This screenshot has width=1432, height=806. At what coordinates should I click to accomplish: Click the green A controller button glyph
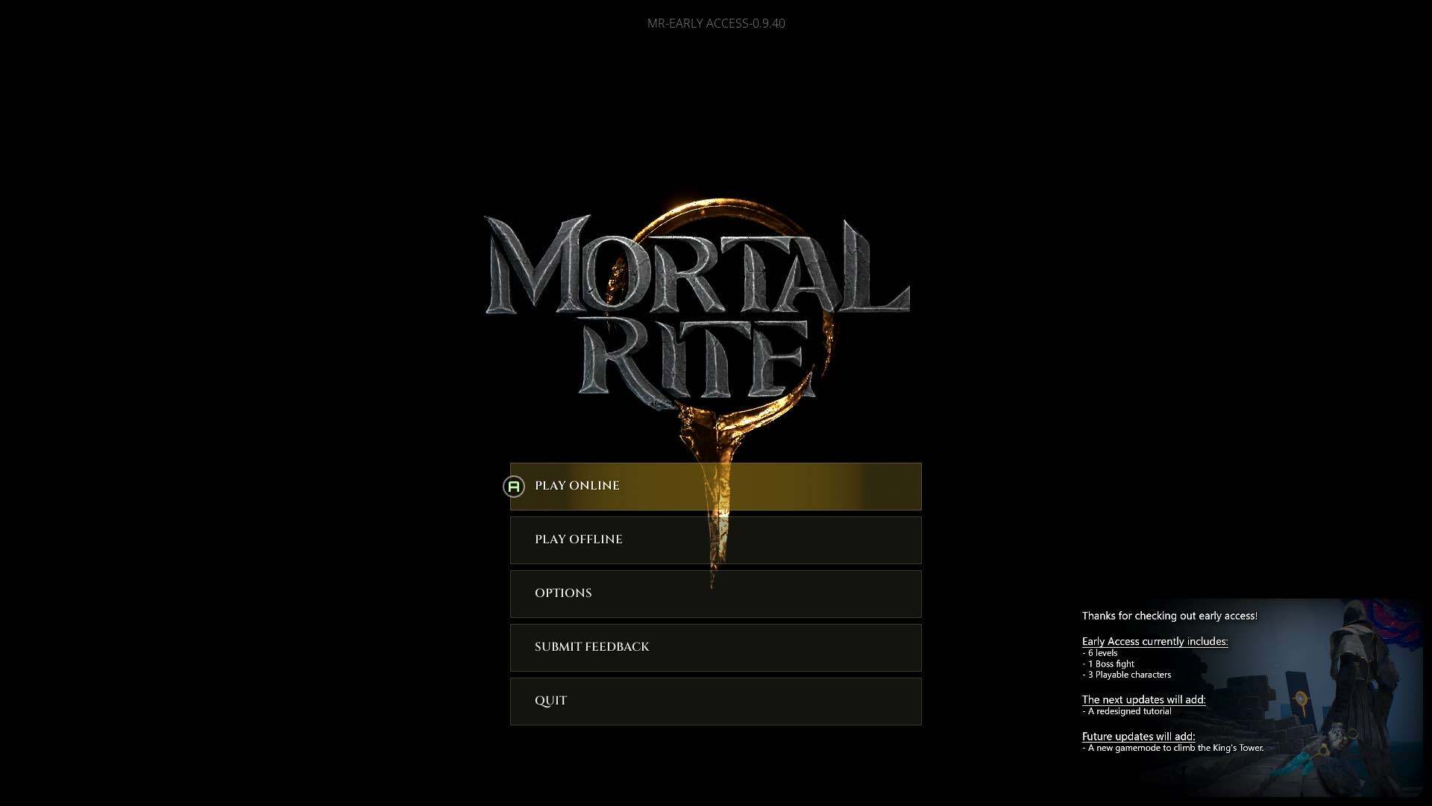514,487
